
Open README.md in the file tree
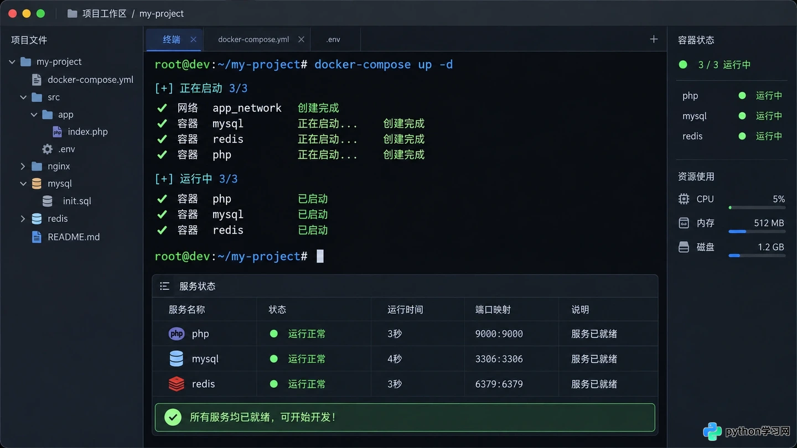pos(74,237)
